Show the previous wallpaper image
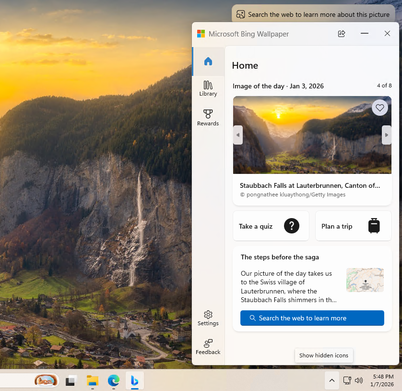 tap(238, 135)
